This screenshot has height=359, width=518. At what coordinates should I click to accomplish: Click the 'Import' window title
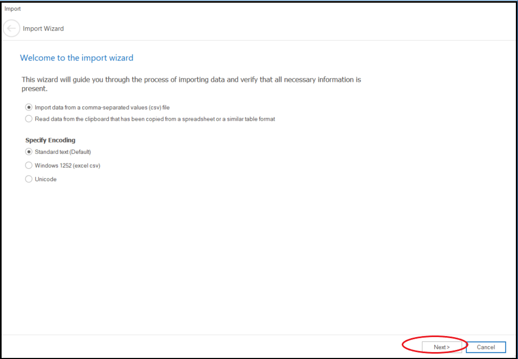click(13, 9)
